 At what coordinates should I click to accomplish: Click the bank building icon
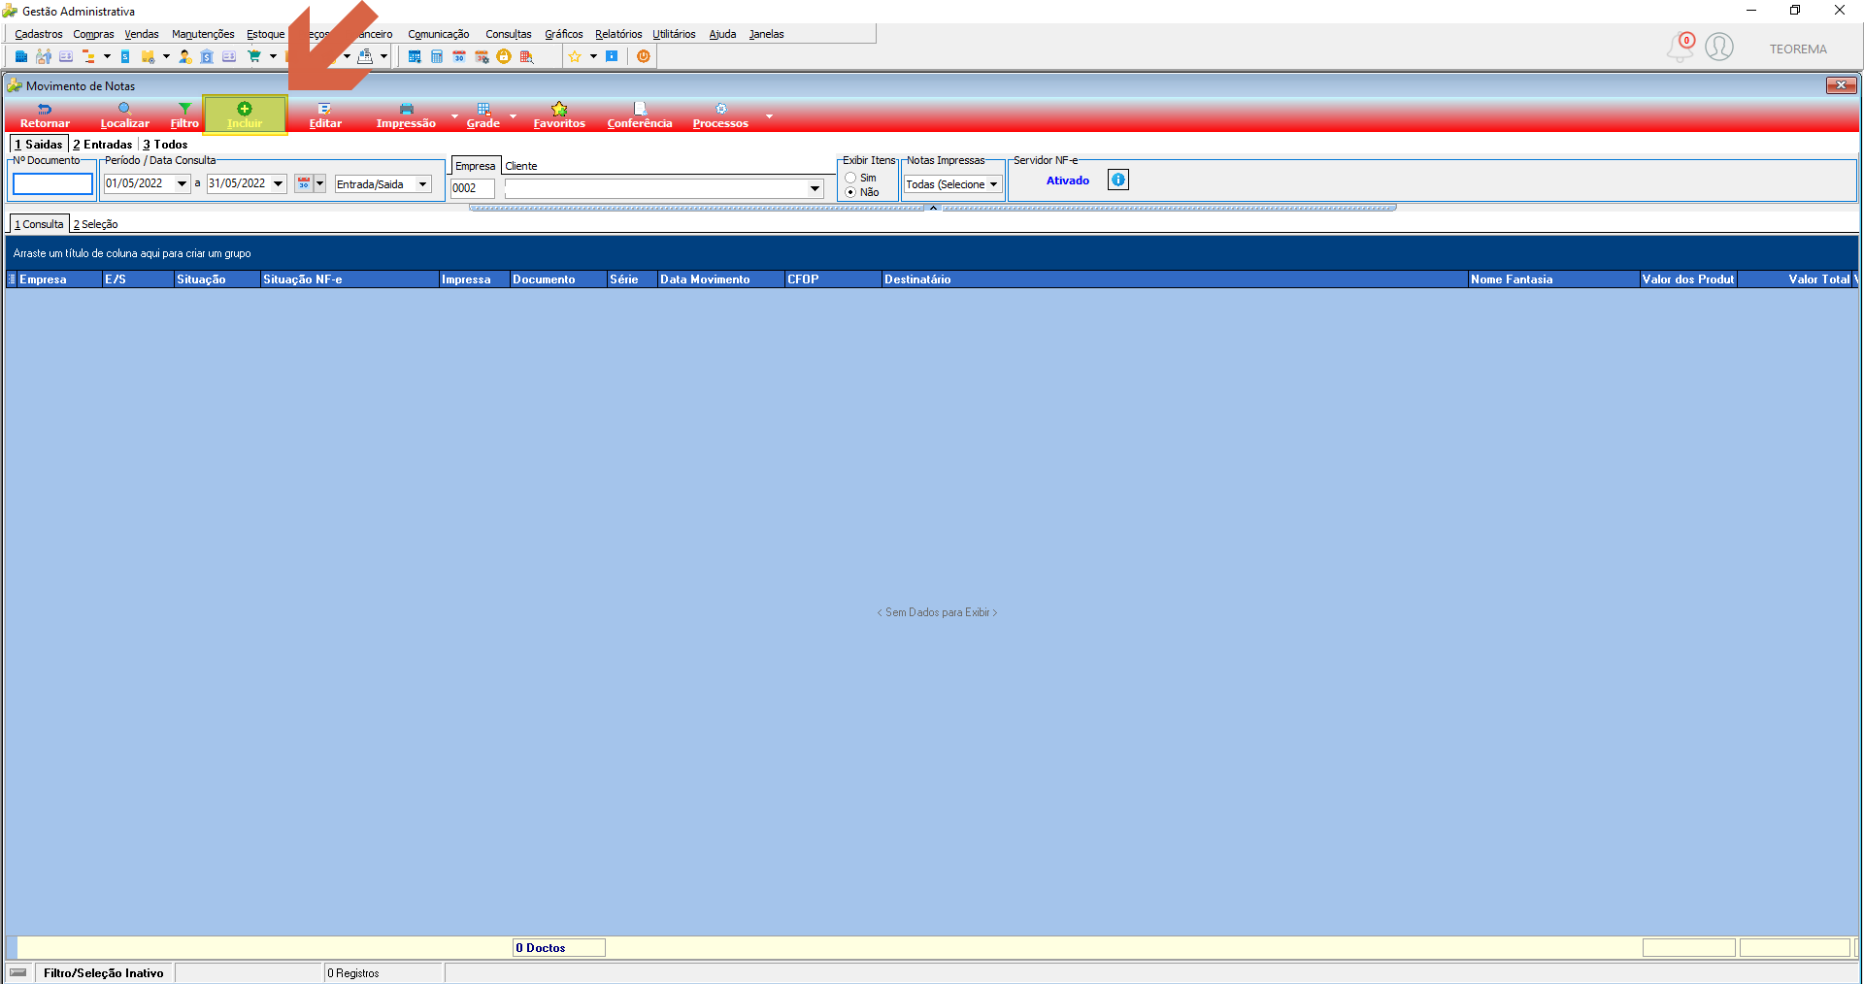[x=207, y=56]
